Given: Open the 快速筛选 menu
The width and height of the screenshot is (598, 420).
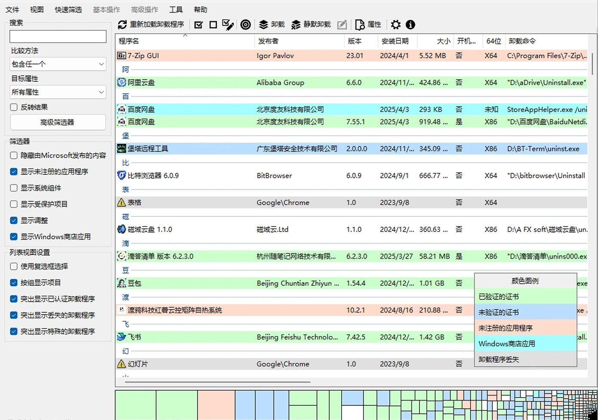Looking at the screenshot, I should pyautogui.click(x=68, y=9).
